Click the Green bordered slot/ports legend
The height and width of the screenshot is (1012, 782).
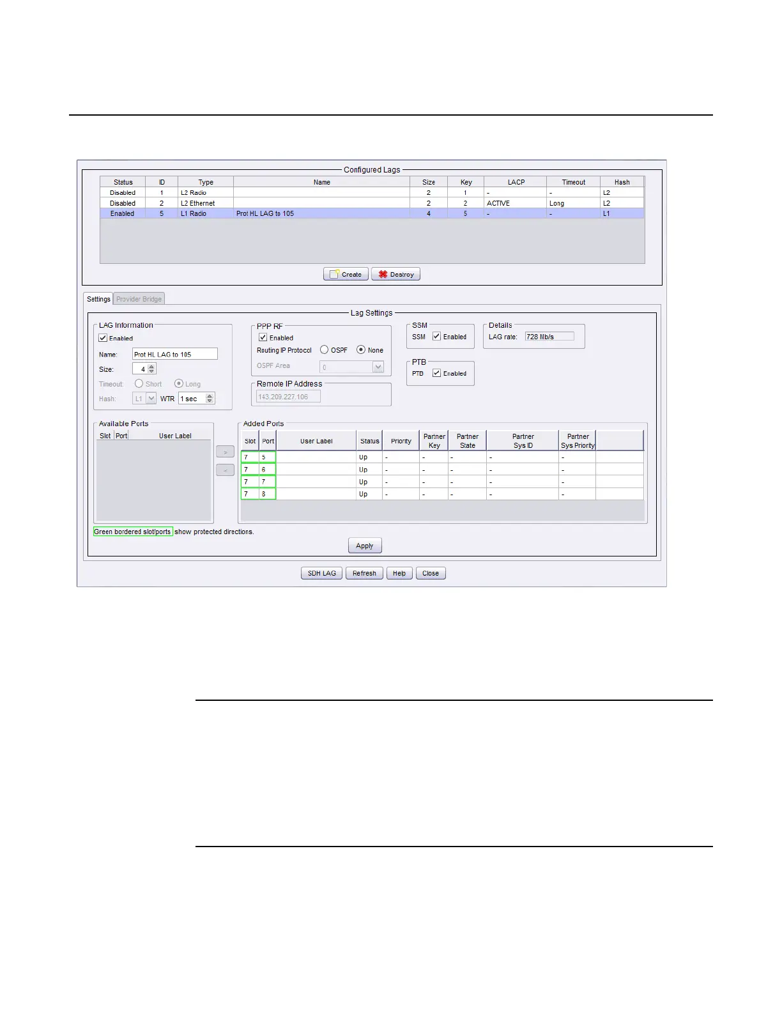coord(133,532)
